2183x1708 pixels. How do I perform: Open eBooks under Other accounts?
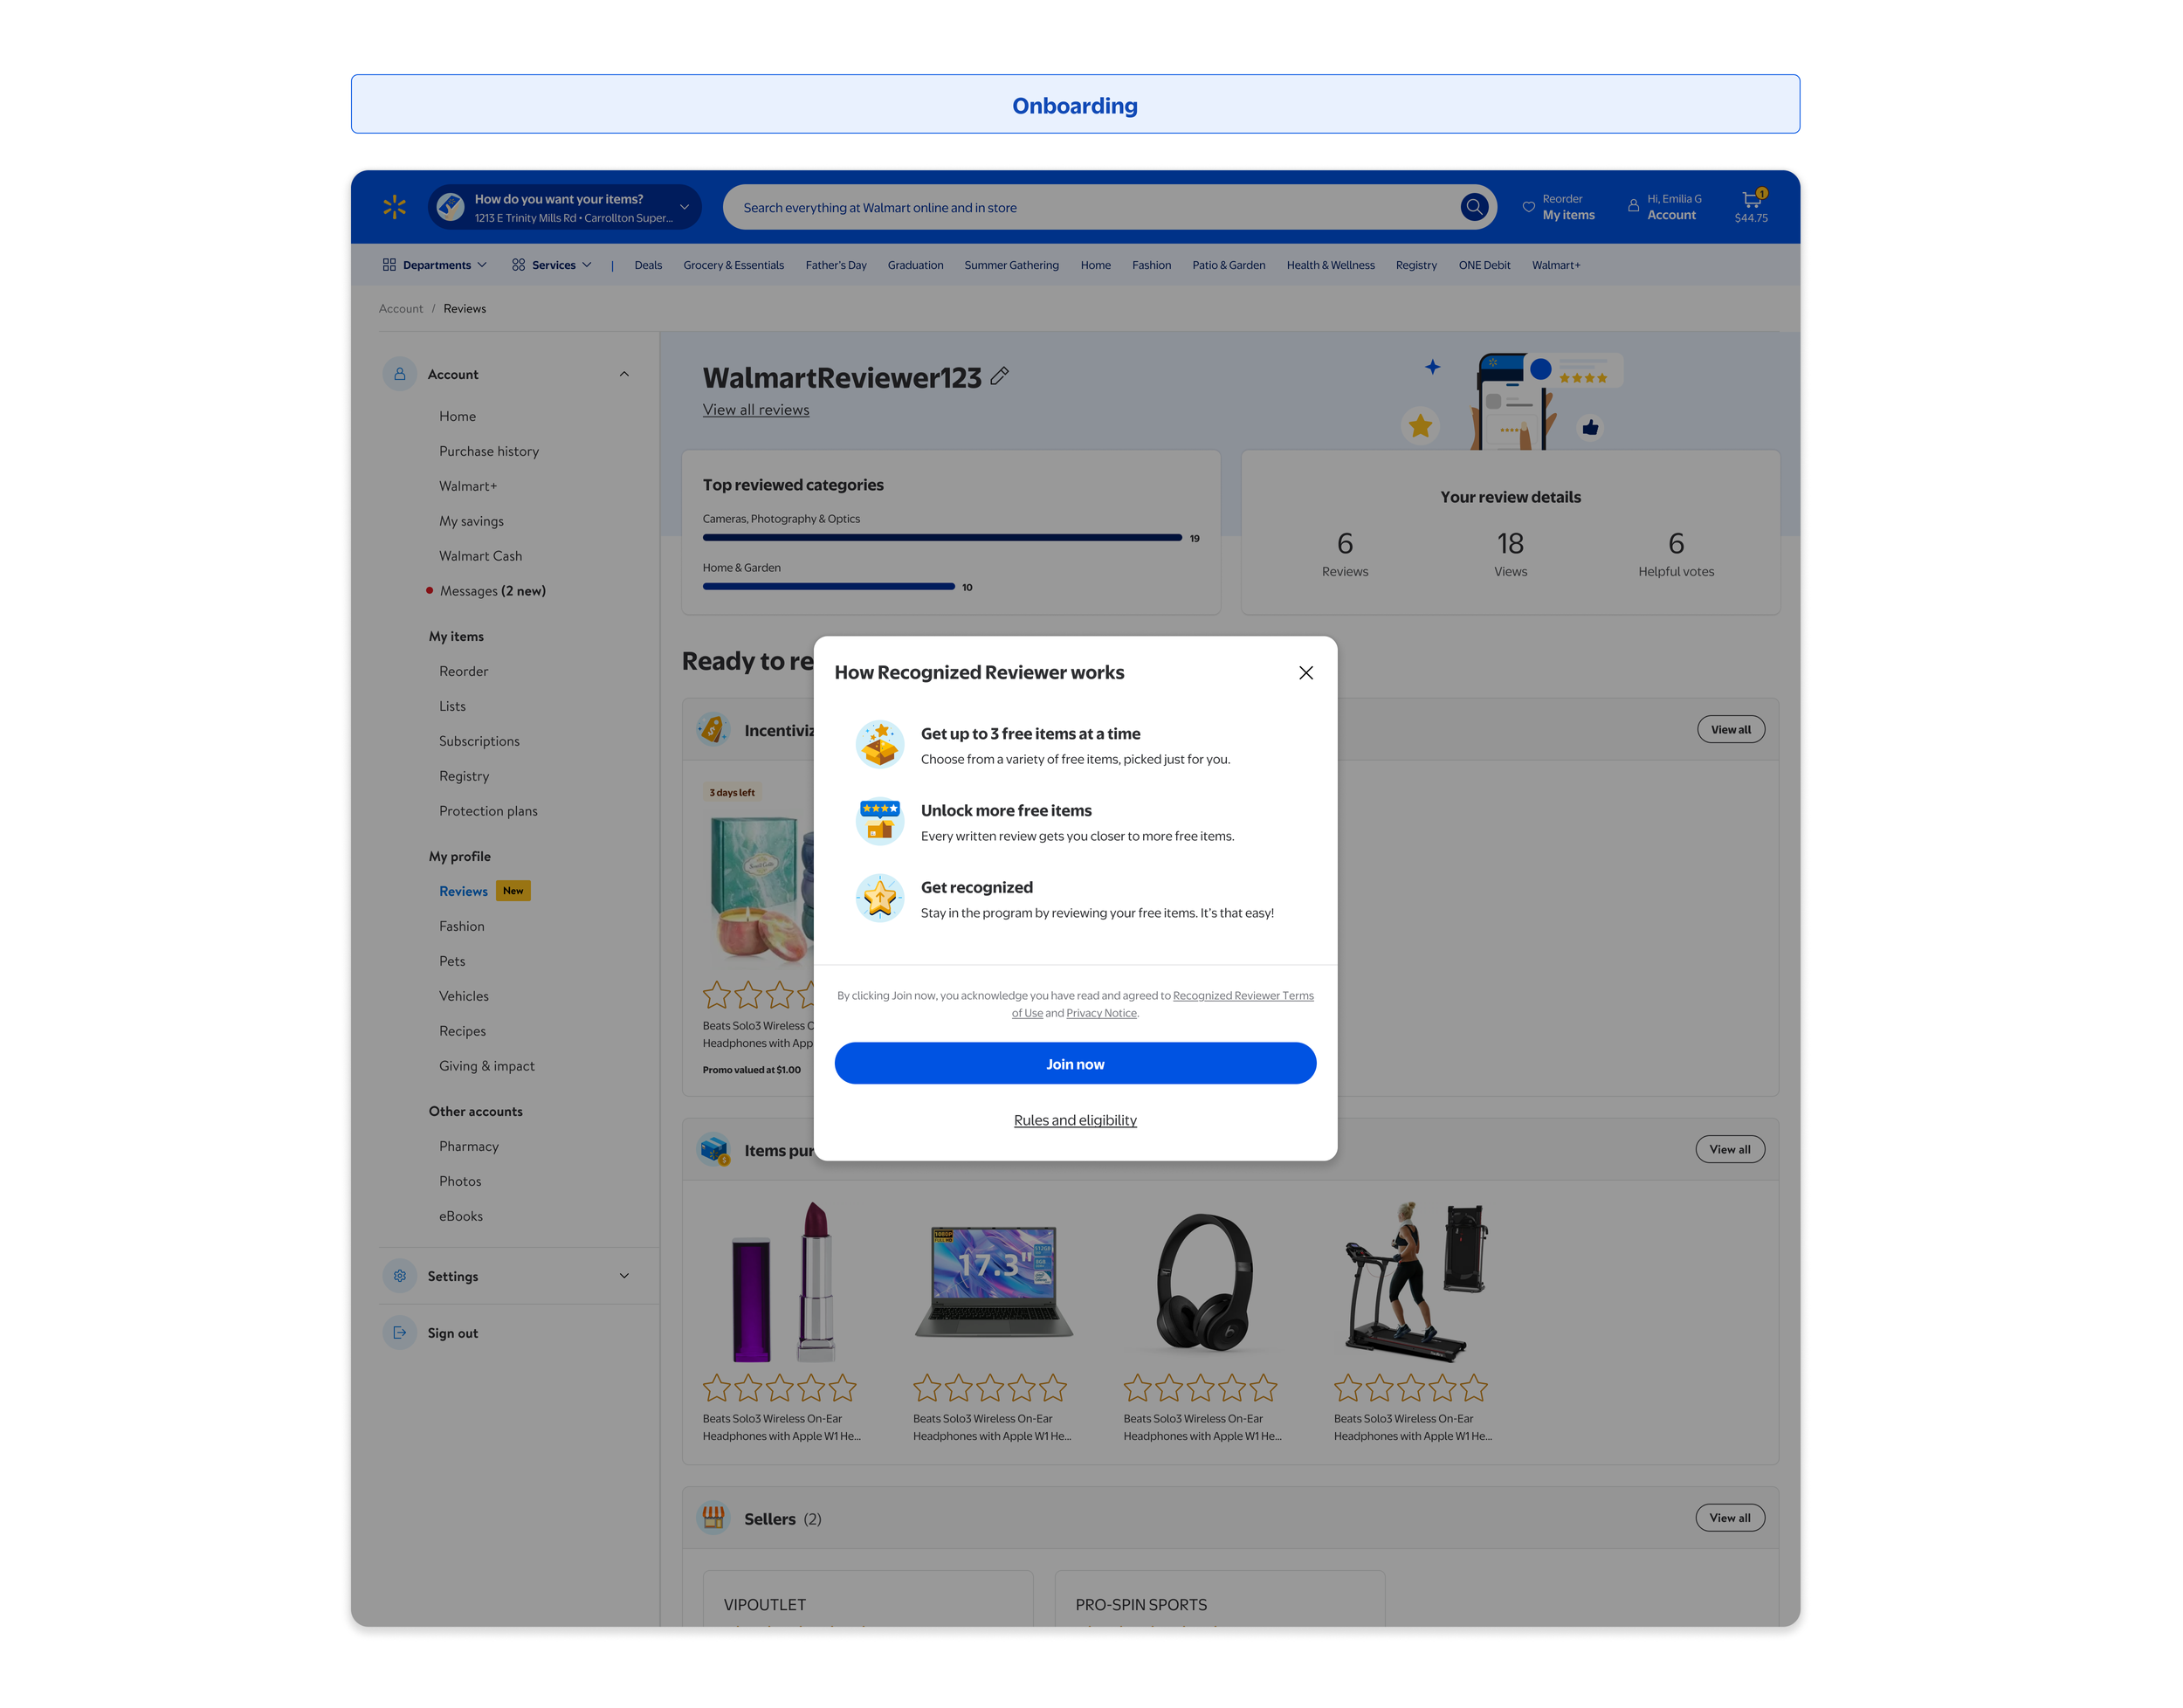coord(460,1216)
